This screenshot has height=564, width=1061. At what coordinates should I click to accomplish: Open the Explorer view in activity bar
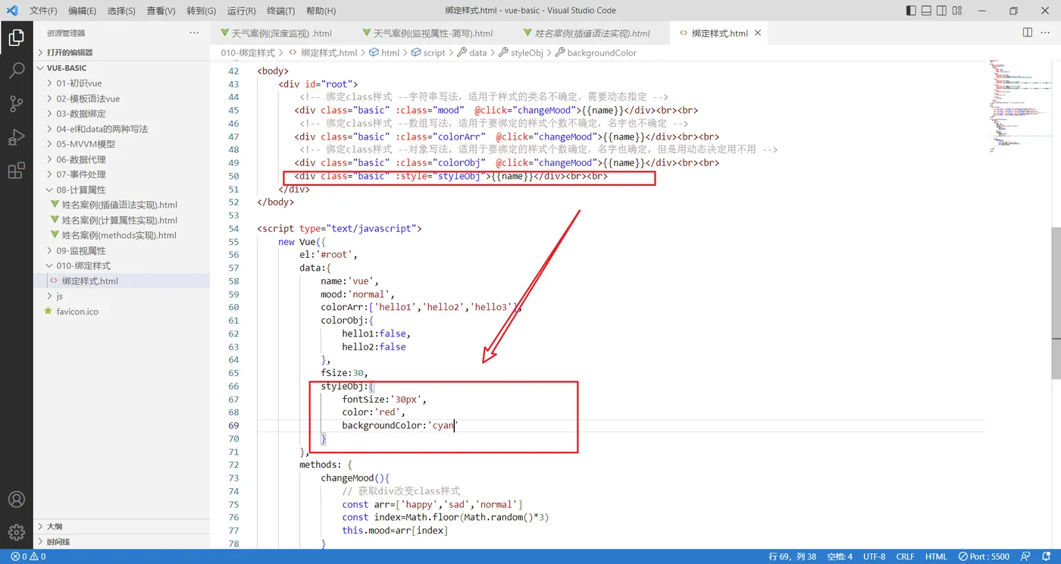coord(16,37)
